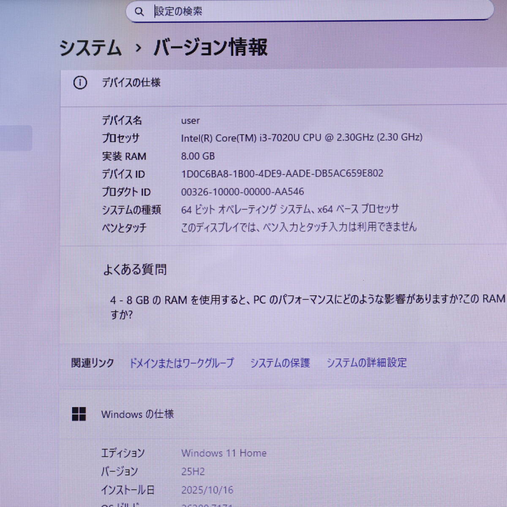Select the 8.00 GB RAM value

(x=198, y=156)
